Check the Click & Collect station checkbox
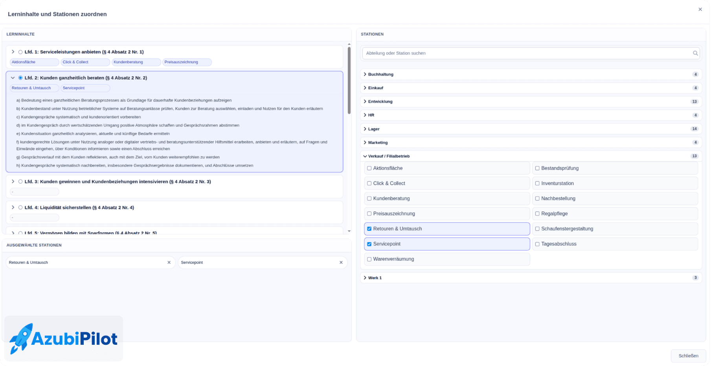 click(x=369, y=183)
